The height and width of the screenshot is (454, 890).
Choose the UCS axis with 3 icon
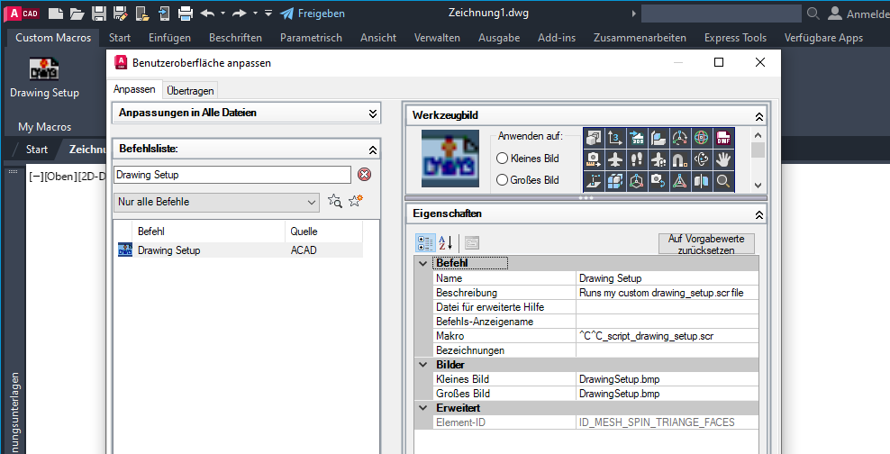615,138
